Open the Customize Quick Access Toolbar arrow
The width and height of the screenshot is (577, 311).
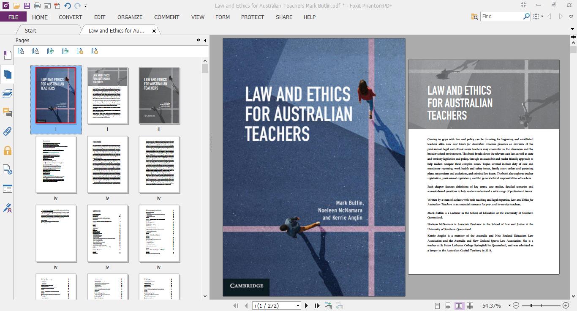click(x=85, y=6)
